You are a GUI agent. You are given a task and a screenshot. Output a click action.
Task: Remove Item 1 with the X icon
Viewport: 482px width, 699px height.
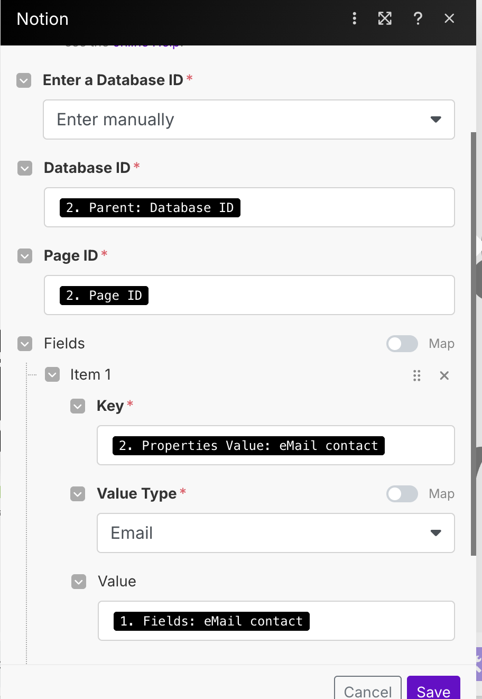444,375
